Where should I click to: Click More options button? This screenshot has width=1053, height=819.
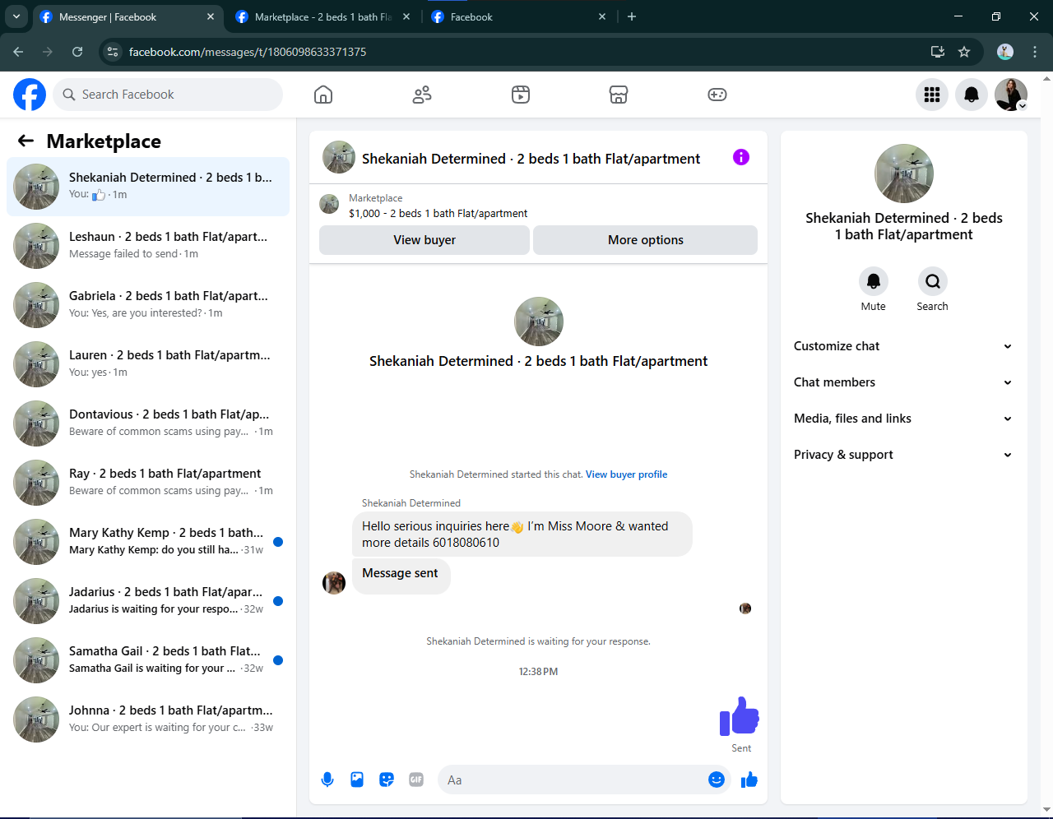(646, 240)
